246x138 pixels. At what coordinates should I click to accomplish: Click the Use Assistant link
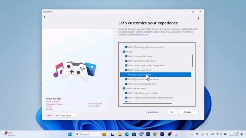click(x=152, y=112)
